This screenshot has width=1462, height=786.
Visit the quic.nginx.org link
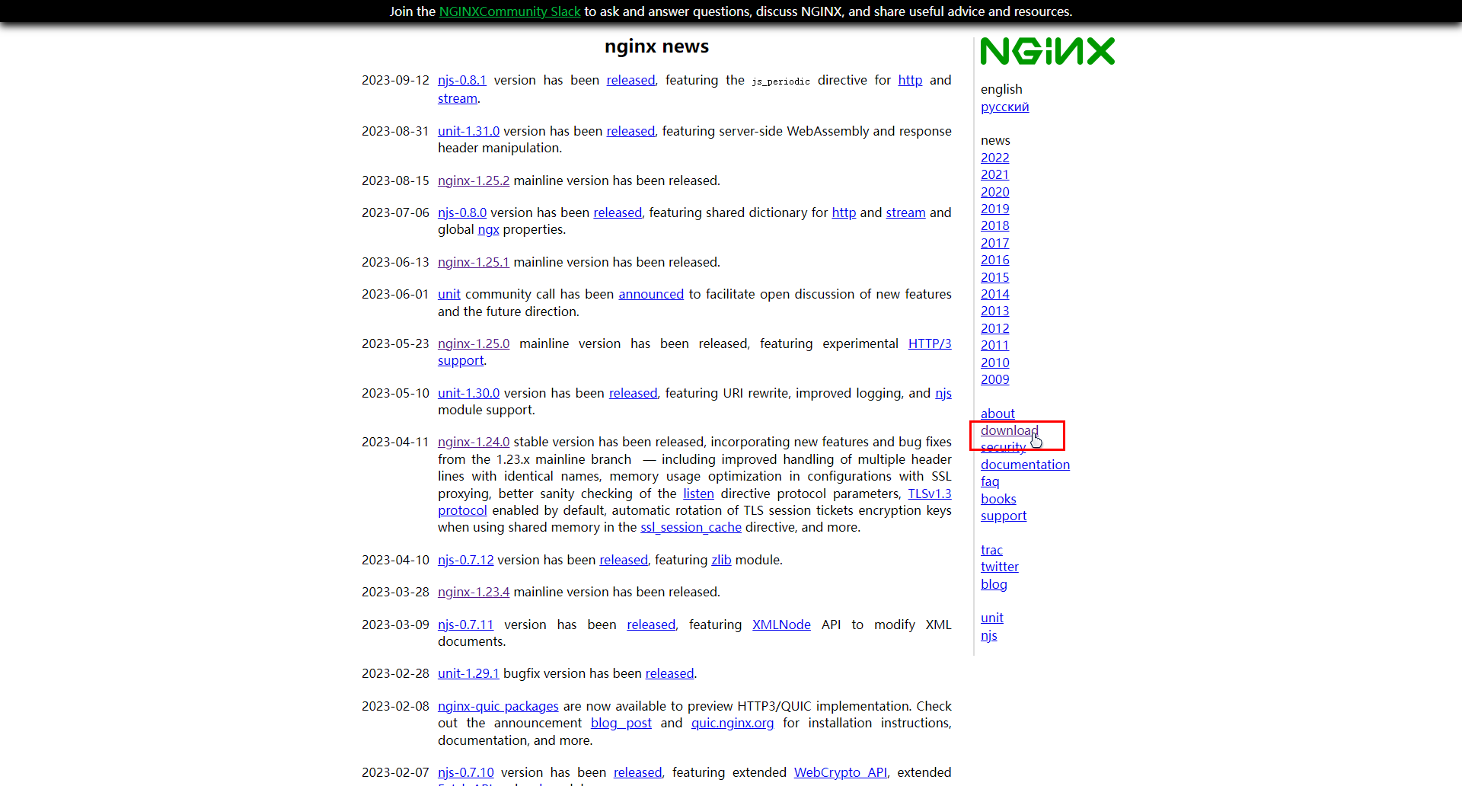732,723
